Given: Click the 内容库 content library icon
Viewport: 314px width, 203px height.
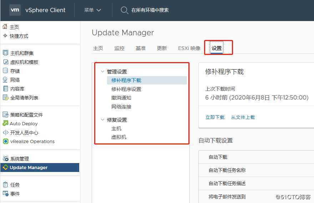Looking at the screenshot, I should click(x=6, y=88).
